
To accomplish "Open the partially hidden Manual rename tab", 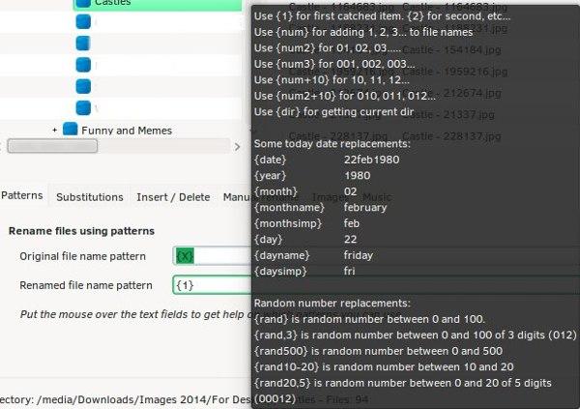I will [x=235, y=197].
